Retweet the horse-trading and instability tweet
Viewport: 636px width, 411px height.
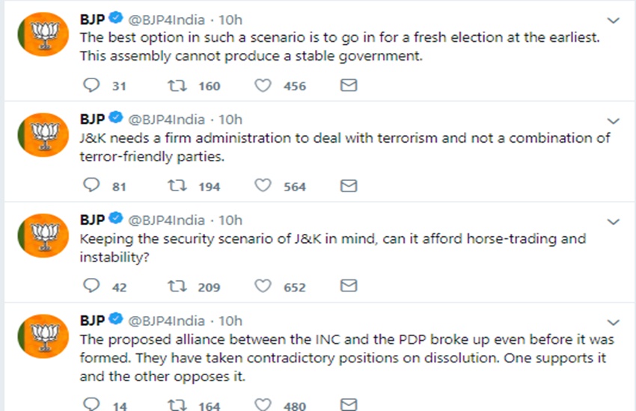pyautogui.click(x=177, y=286)
